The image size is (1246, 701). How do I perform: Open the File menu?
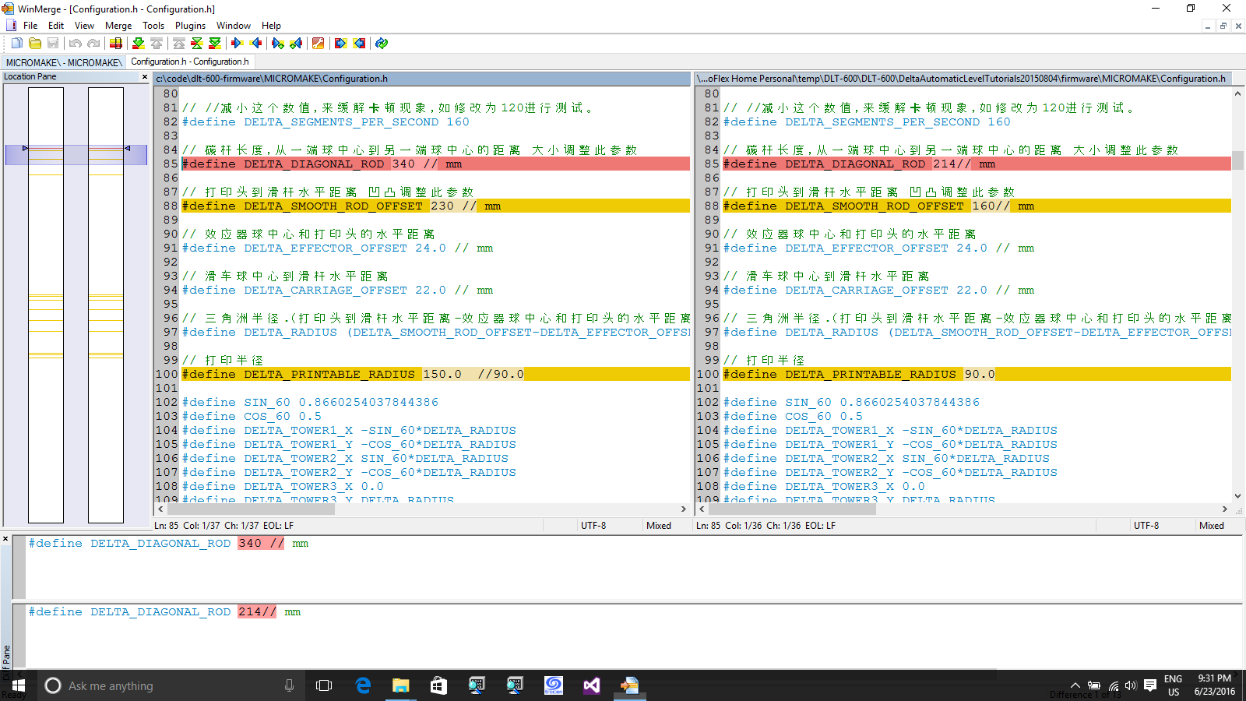[30, 26]
